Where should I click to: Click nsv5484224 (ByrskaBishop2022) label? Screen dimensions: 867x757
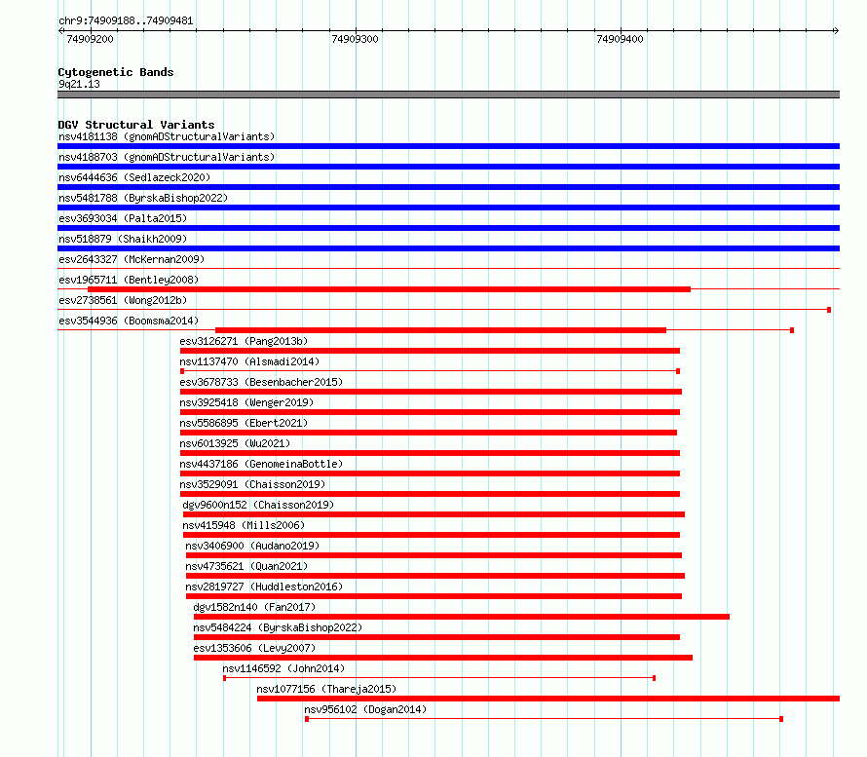click(x=278, y=627)
